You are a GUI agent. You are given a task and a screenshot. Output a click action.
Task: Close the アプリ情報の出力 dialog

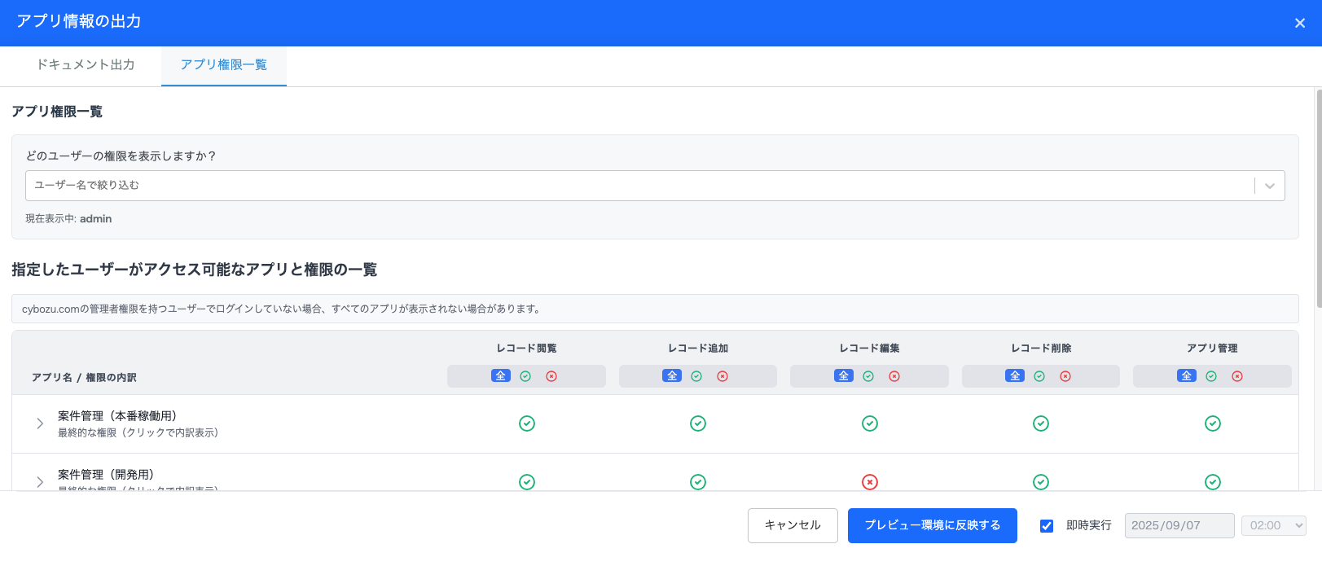[1300, 23]
